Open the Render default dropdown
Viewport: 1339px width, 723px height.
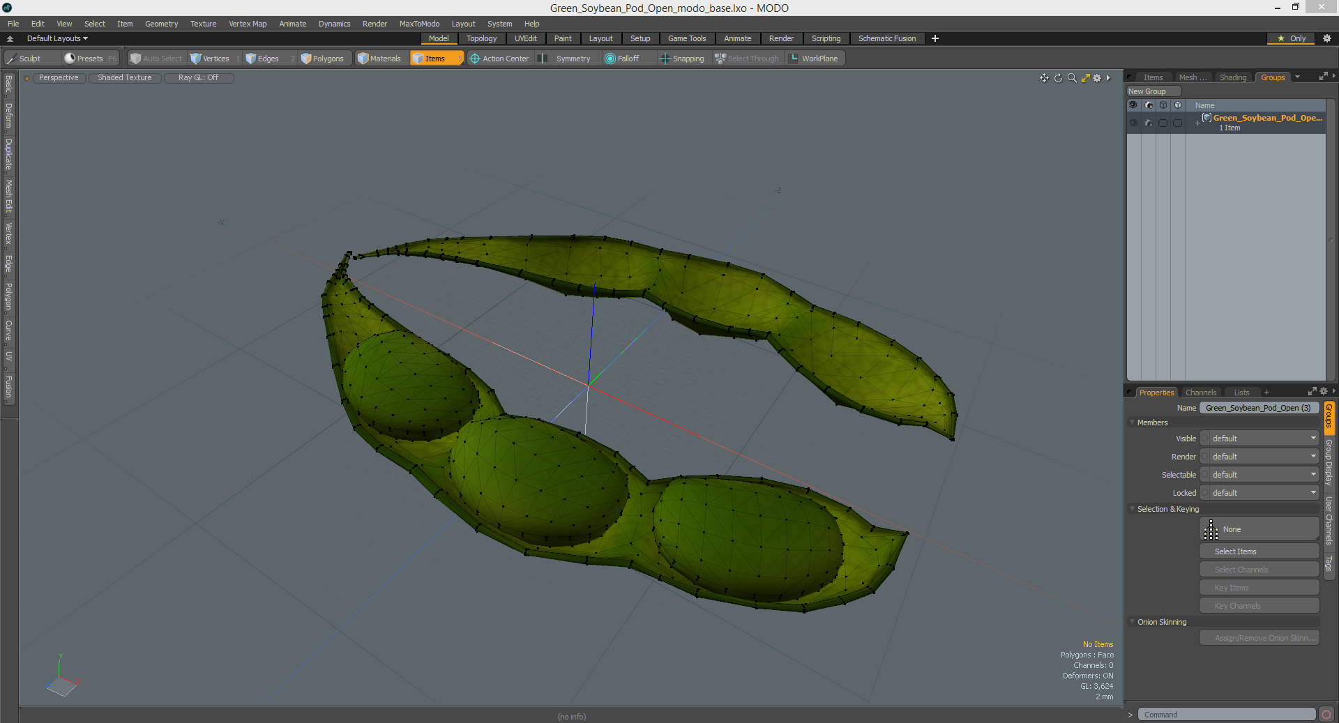coord(1264,457)
